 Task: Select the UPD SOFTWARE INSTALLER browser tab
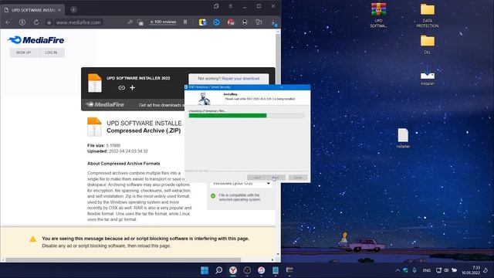coord(32,10)
